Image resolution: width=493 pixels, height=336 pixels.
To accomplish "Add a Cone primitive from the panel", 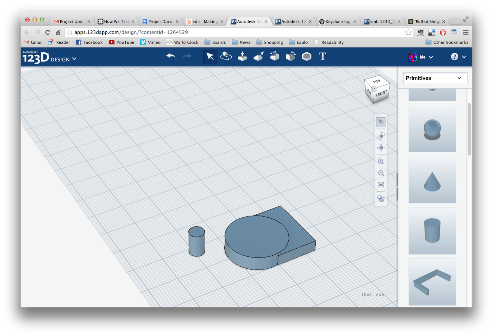I will point(432,180).
